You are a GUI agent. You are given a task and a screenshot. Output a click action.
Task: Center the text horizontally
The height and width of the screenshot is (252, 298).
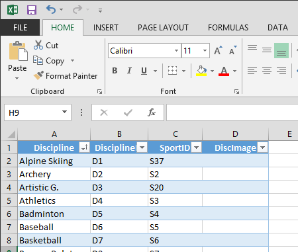(267, 71)
